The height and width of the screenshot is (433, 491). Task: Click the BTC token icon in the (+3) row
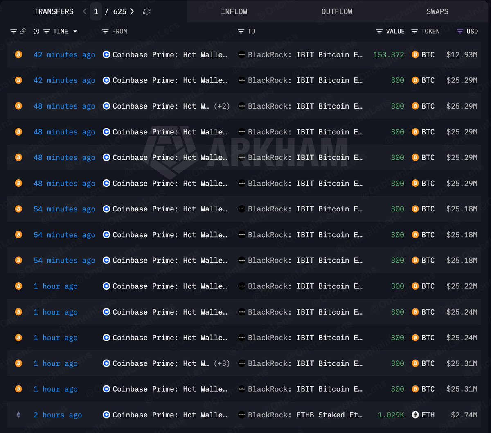click(415, 363)
